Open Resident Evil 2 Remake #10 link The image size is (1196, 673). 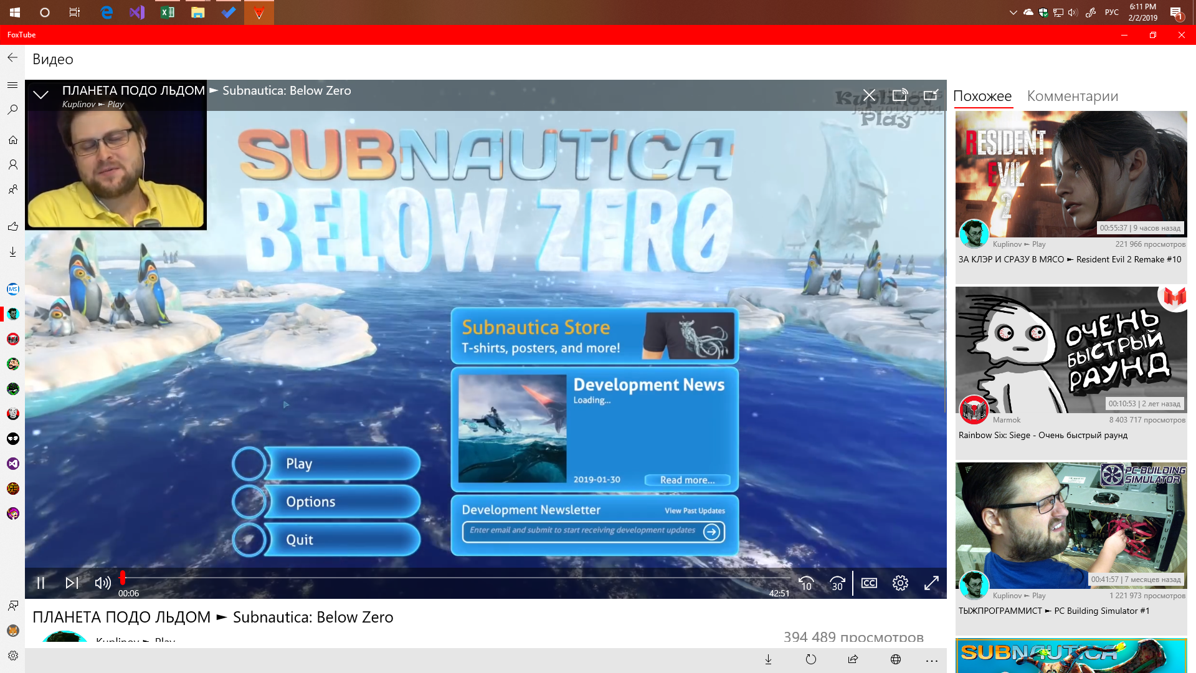coord(1070,259)
